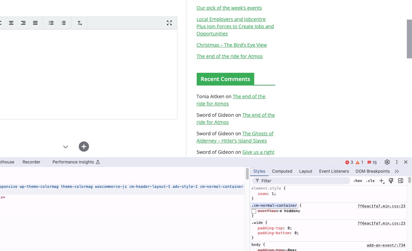The image size is (412, 251).
Task: Open the 'Christmas – The Bird's Eye View' link
Action: [231, 45]
